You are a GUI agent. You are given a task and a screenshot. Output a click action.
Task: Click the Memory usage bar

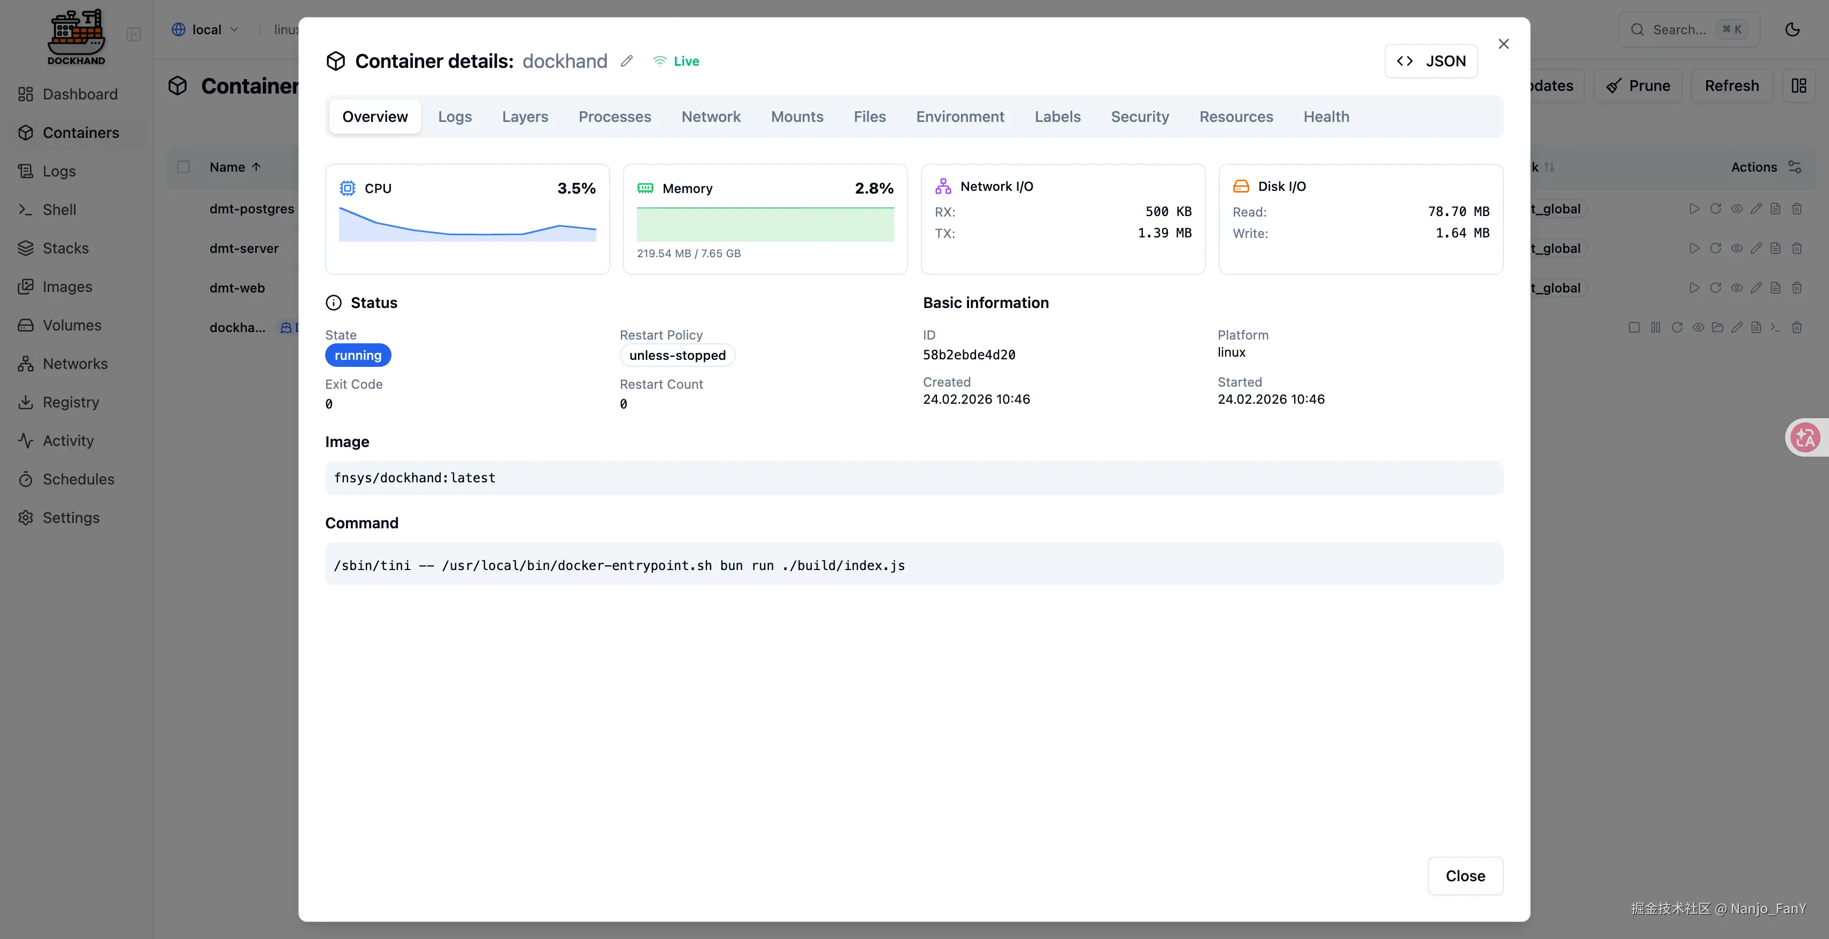point(765,224)
